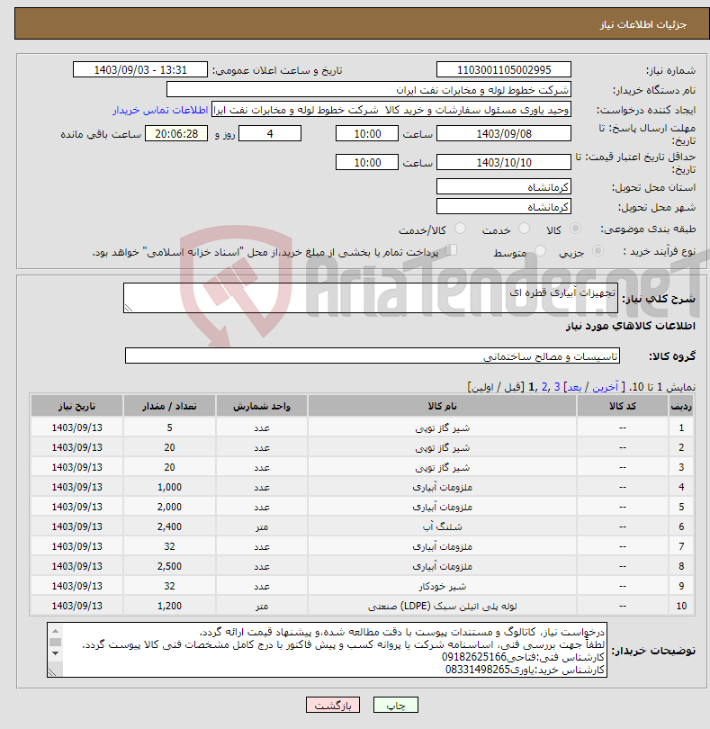Select the خدمت radio button
Screen dimensions: 710x729
(x=524, y=229)
